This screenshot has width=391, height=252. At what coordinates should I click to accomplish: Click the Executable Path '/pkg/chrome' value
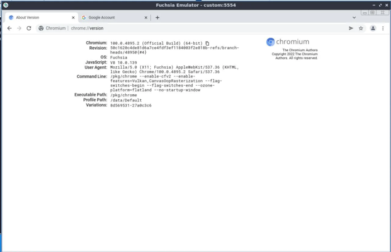coord(123,95)
